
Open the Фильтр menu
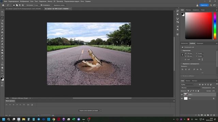pyautogui.click(x=50, y=1)
